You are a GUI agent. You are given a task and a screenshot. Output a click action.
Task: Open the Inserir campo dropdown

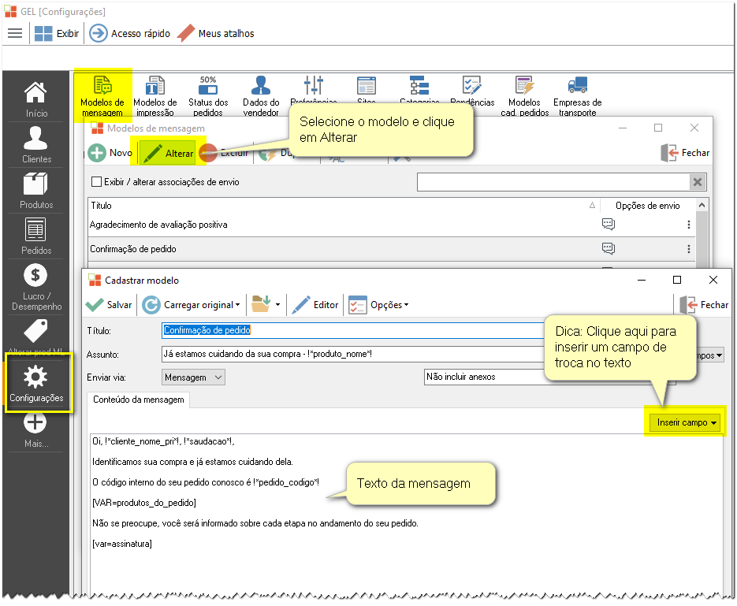[x=685, y=422]
